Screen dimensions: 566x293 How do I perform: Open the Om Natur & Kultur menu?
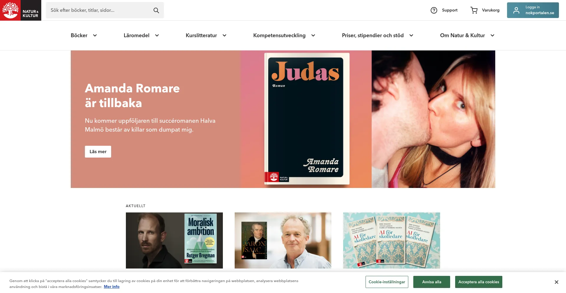(x=462, y=35)
